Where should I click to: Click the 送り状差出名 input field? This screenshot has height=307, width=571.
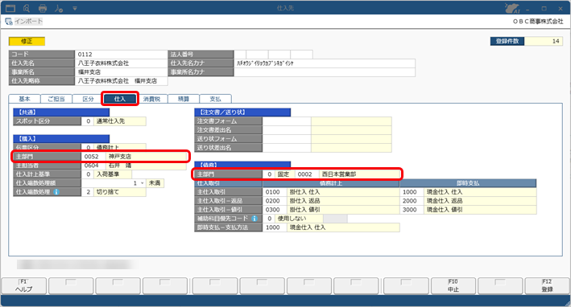click(x=287, y=148)
